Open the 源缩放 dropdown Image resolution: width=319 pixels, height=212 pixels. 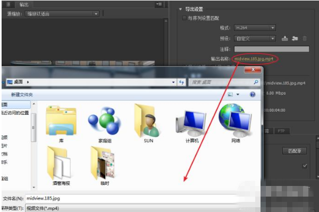pos(62,14)
